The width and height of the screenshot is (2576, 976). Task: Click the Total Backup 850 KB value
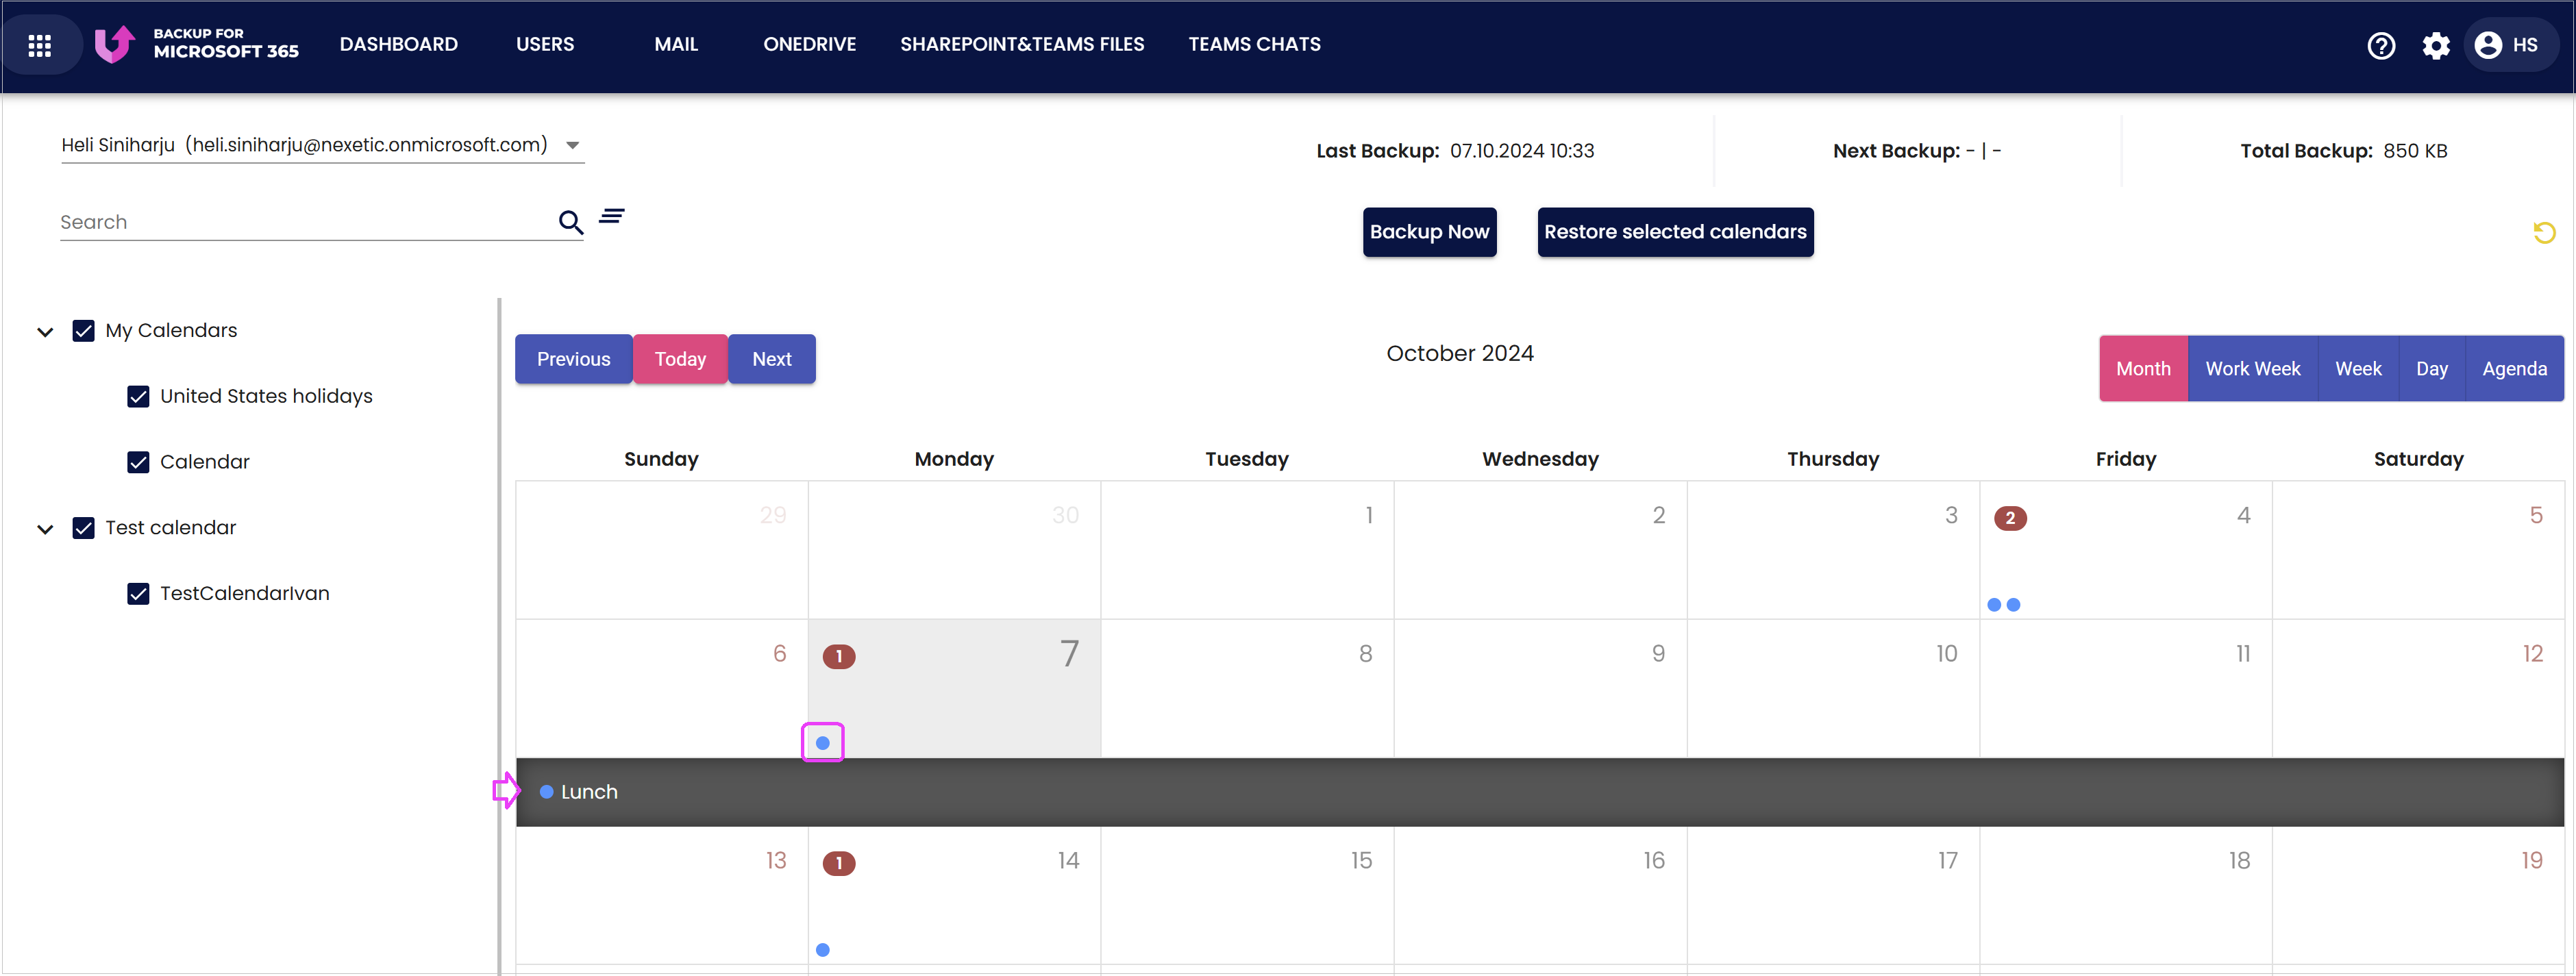click(2415, 151)
